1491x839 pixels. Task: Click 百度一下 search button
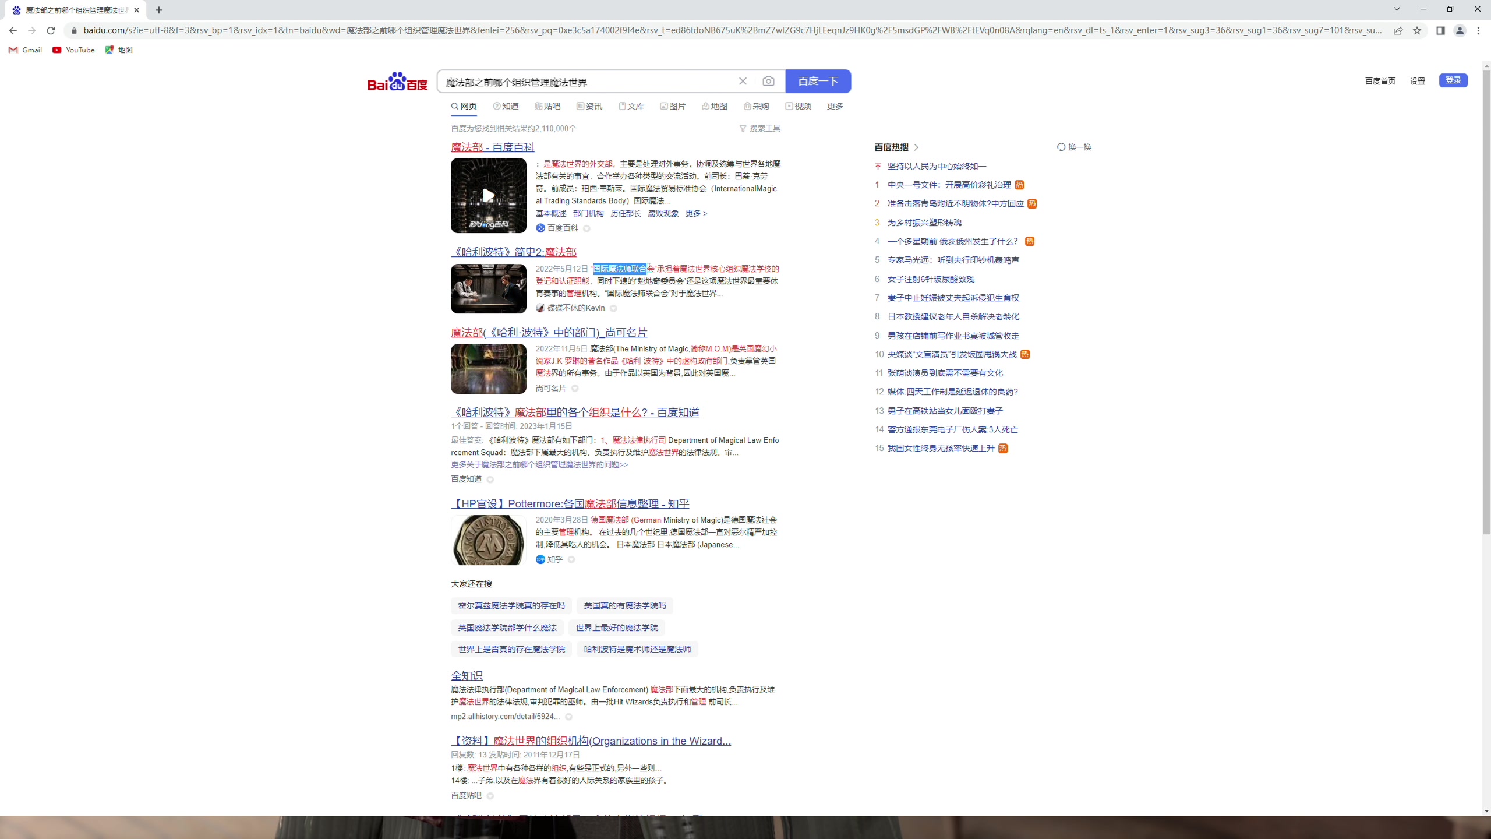click(x=818, y=82)
